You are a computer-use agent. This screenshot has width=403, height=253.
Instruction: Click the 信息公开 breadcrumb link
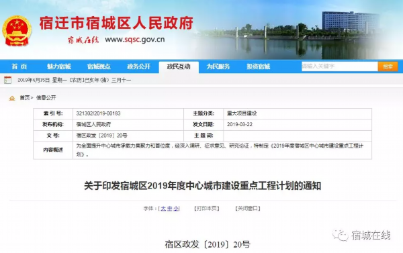tap(46, 97)
